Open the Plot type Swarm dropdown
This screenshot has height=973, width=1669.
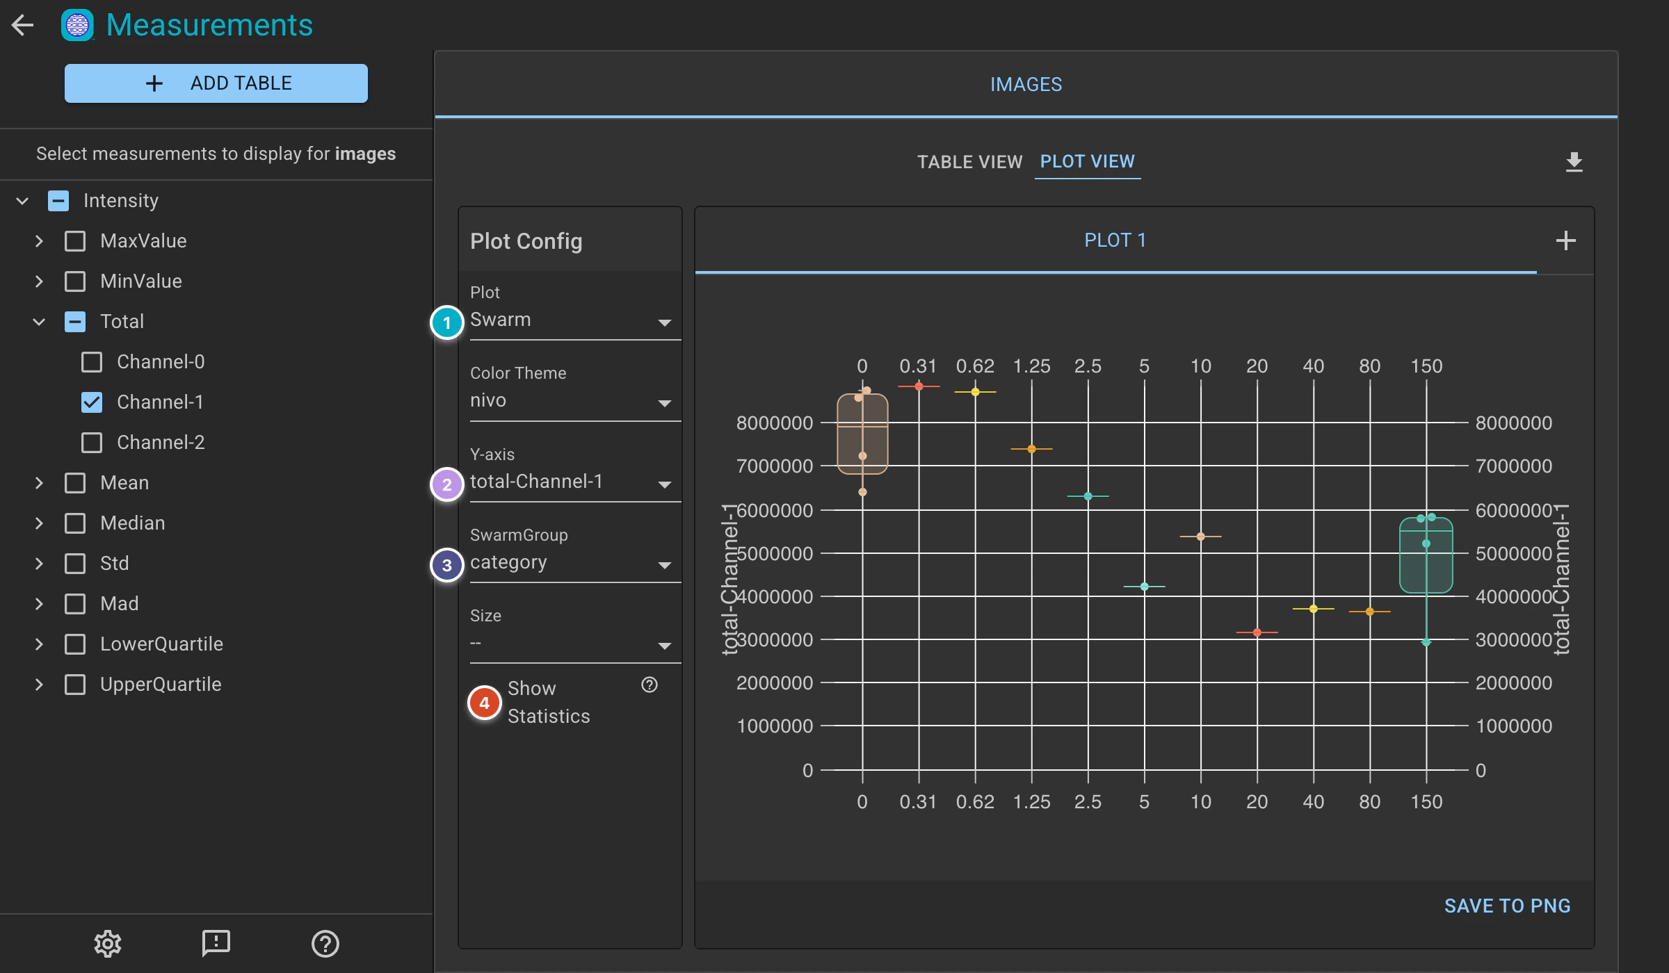pyautogui.click(x=574, y=320)
